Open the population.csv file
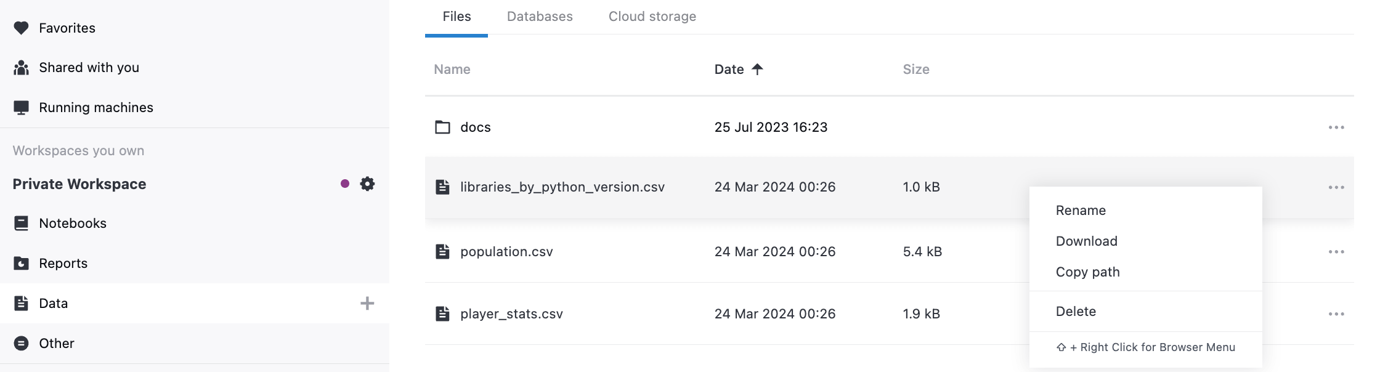Viewport: 1380px width, 372px height. click(x=506, y=252)
